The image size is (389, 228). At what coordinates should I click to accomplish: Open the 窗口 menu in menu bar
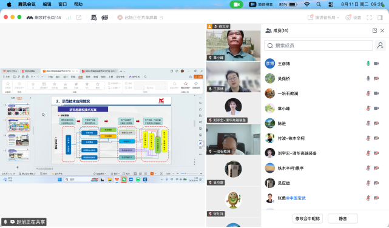63,4
